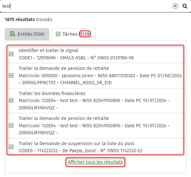Click CODE1 SMALS ASBL detail line
191x177 pixels.
[x=76, y=58]
